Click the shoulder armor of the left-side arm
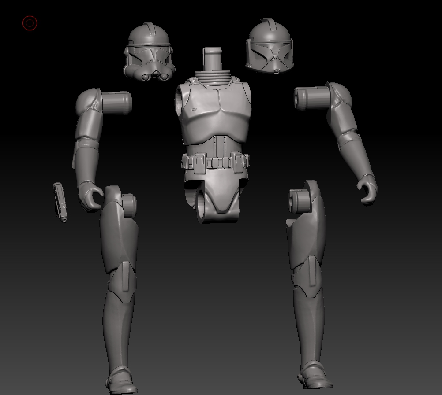The height and width of the screenshot is (395, 442). [x=87, y=101]
